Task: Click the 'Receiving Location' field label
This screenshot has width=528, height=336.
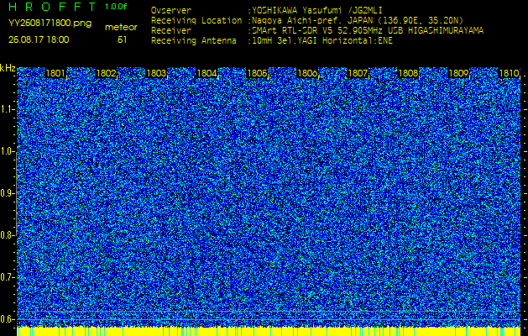Action: tap(196, 20)
